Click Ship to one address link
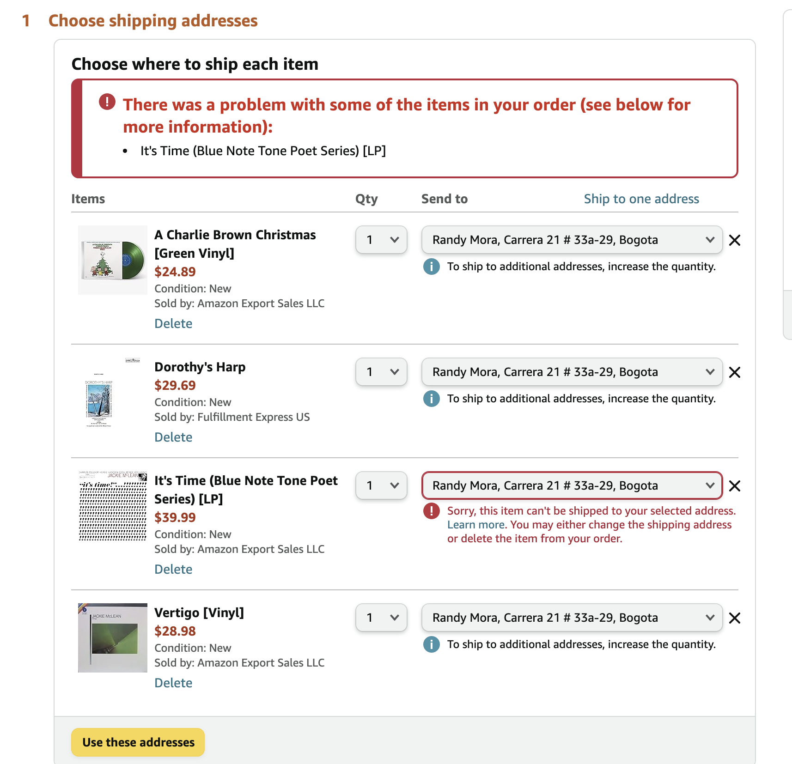The width and height of the screenshot is (792, 764). click(x=641, y=199)
